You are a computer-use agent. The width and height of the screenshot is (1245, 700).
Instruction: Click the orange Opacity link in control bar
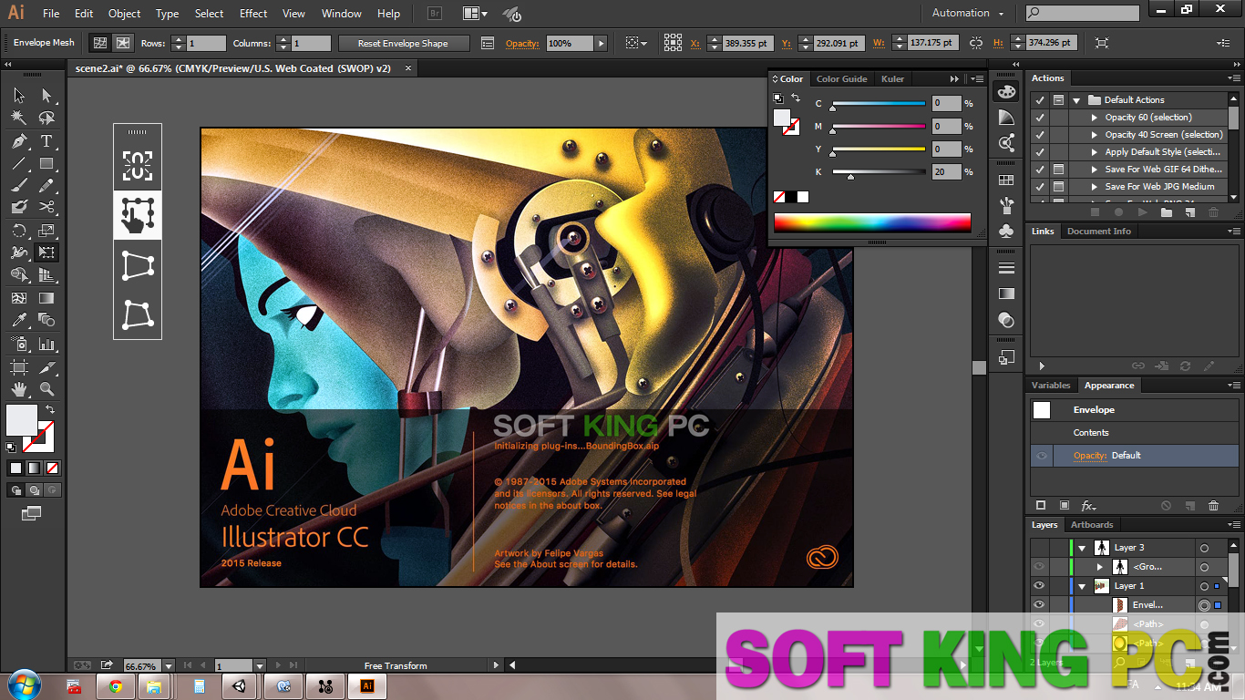click(x=522, y=44)
